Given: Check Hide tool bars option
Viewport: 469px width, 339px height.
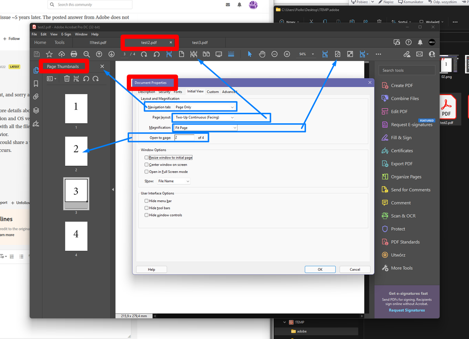Looking at the screenshot, I should (146, 208).
